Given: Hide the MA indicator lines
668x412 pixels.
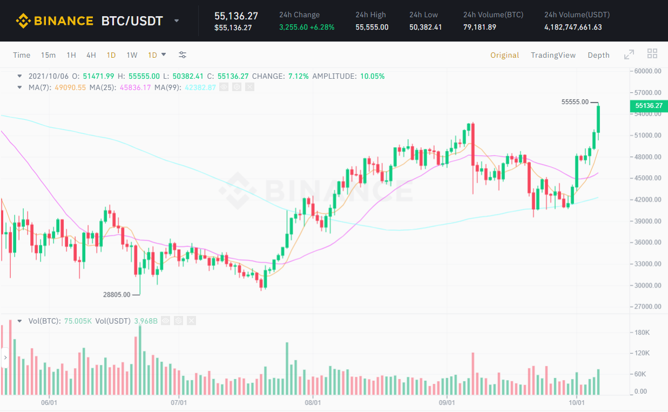Looking at the screenshot, I should (x=224, y=87).
